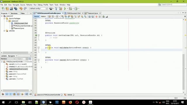This screenshot has width=187, height=105.
Task: Open the Debug Project dropdown arrow
Action: [73, 8]
